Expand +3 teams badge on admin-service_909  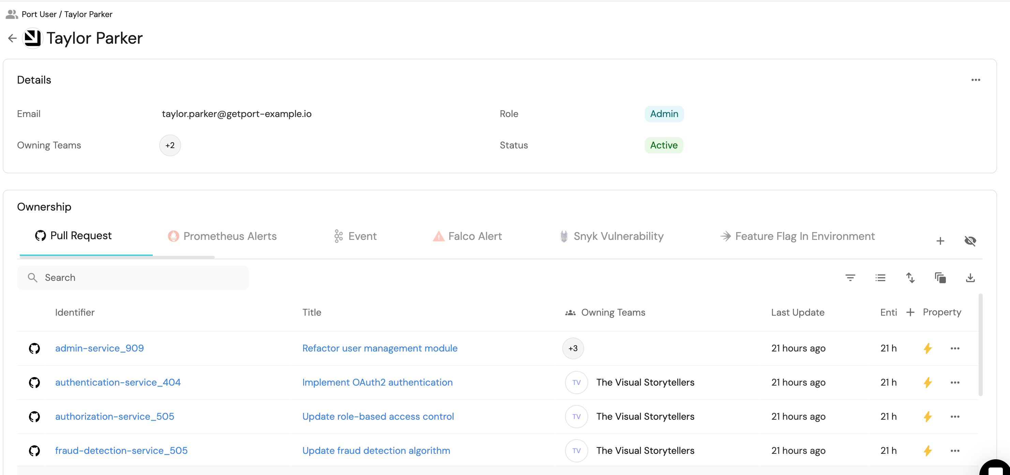point(573,348)
